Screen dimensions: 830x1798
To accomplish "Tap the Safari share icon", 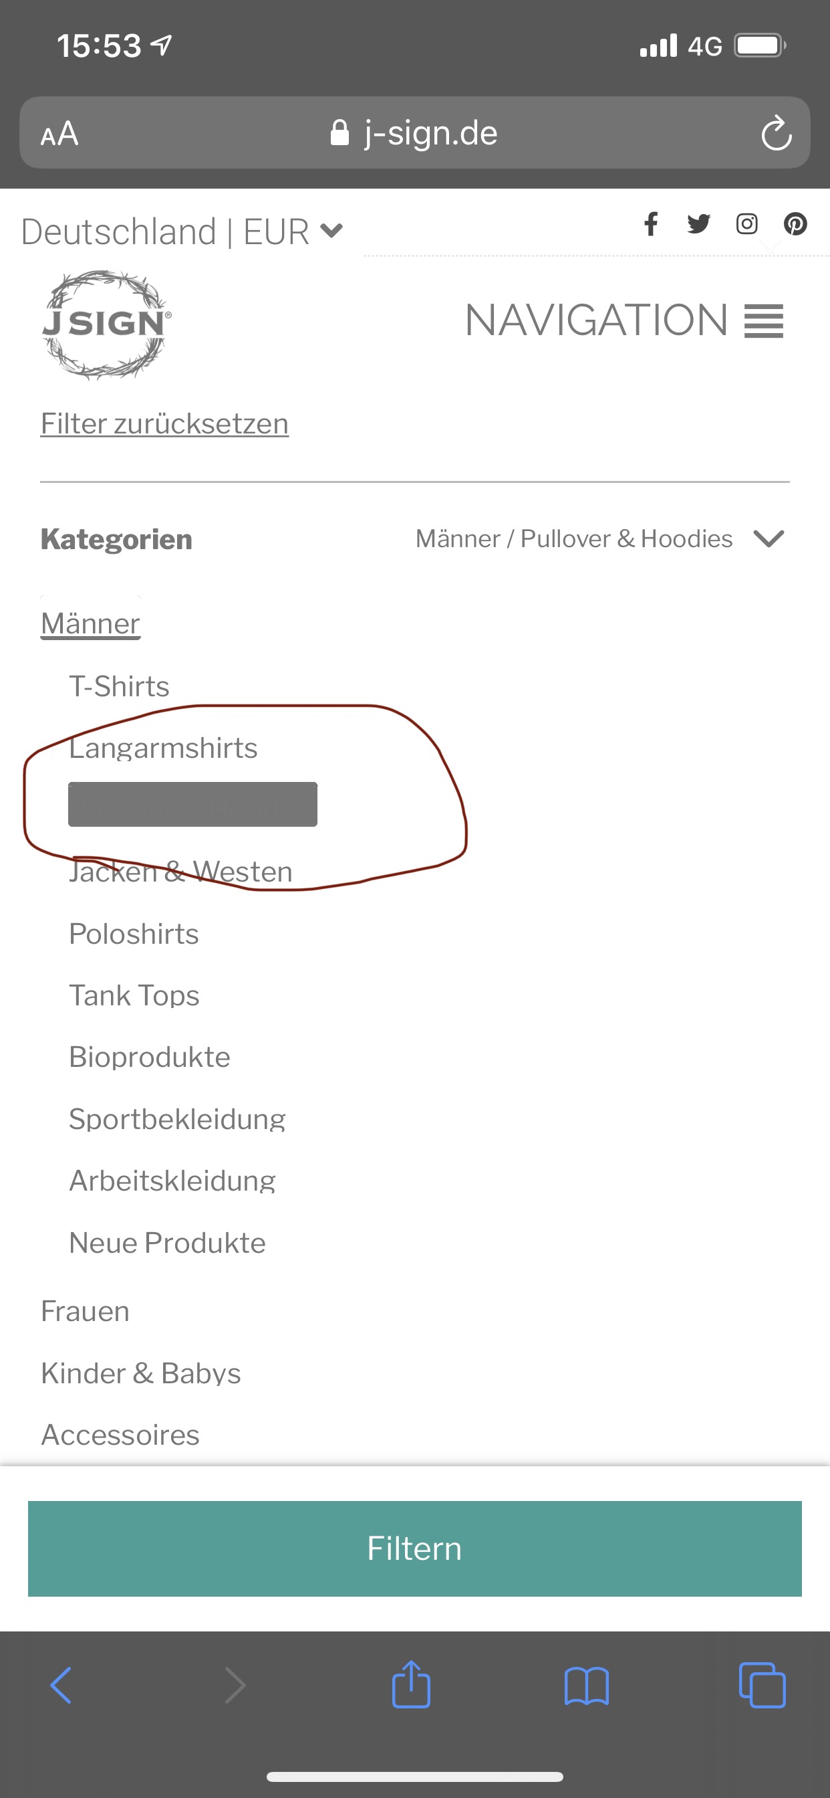I will pyautogui.click(x=411, y=1685).
